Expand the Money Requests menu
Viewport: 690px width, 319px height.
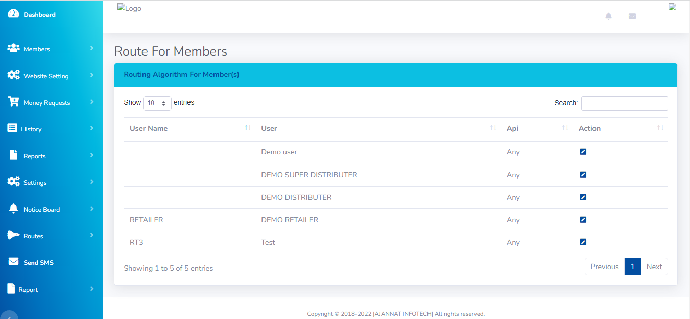pyautogui.click(x=51, y=102)
